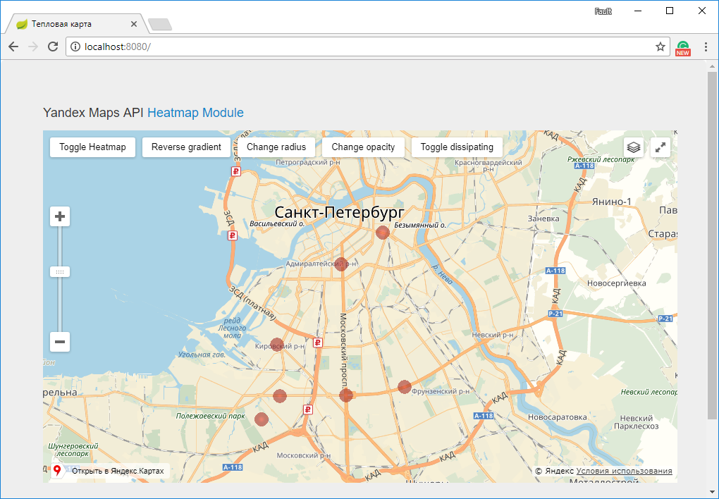719x499 pixels.
Task: Open a new browser tab
Action: pyautogui.click(x=161, y=24)
